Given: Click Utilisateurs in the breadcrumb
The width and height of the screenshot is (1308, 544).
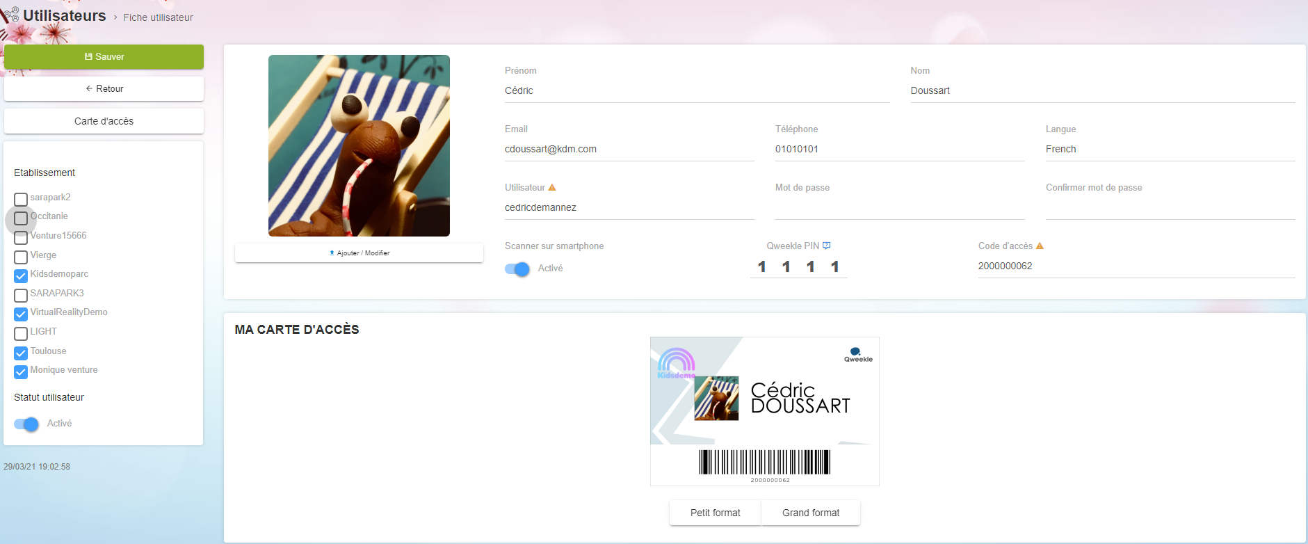Looking at the screenshot, I should 64,16.
